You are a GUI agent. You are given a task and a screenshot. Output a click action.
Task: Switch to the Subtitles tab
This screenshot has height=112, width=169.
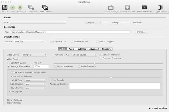[82, 49]
